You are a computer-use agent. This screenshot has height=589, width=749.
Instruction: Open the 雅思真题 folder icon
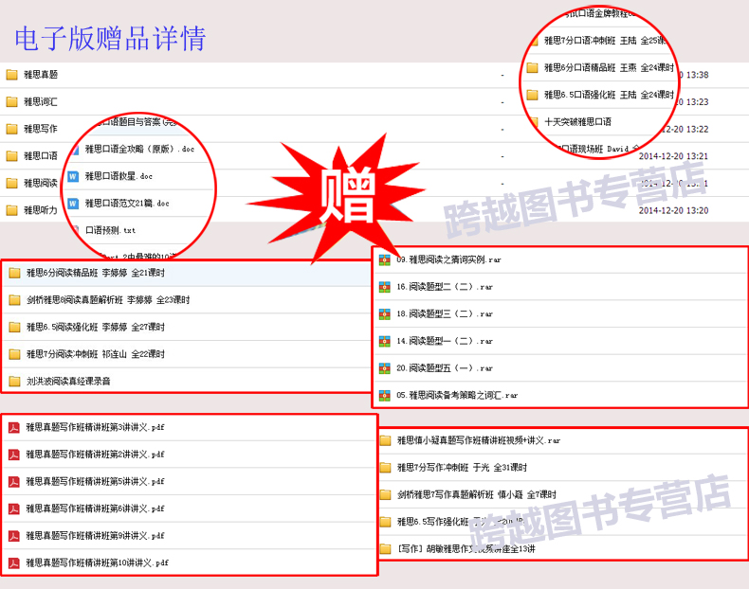[x=12, y=75]
